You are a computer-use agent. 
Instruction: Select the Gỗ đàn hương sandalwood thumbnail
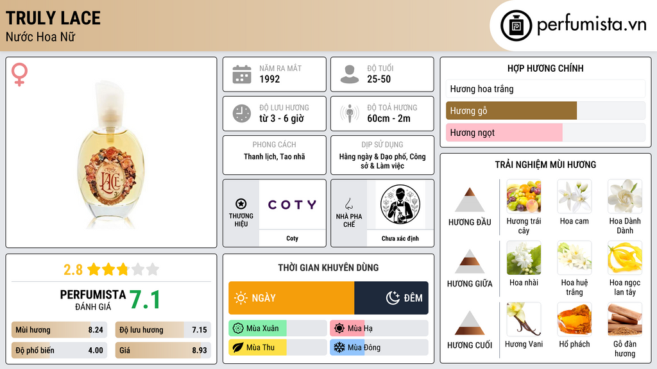tap(625, 319)
